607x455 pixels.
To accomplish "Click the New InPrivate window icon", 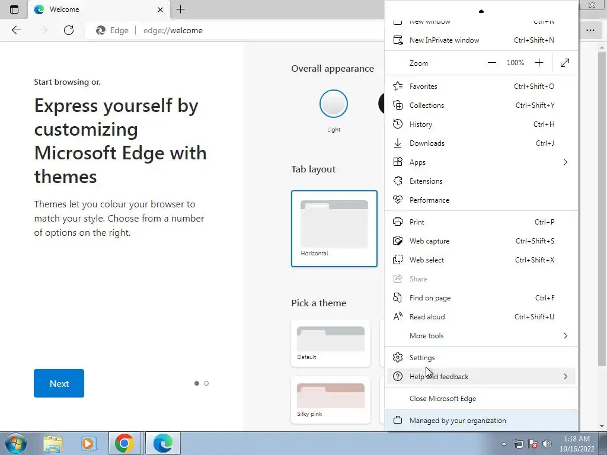I will (398, 40).
